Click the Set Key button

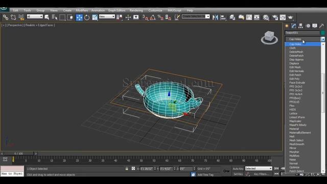[x=238, y=174]
